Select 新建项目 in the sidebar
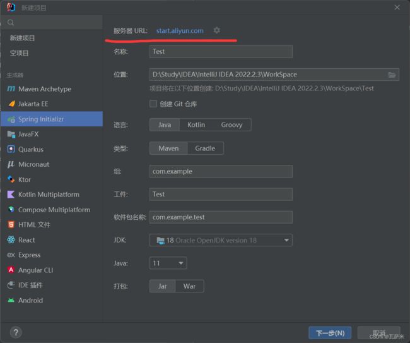 click(23, 39)
